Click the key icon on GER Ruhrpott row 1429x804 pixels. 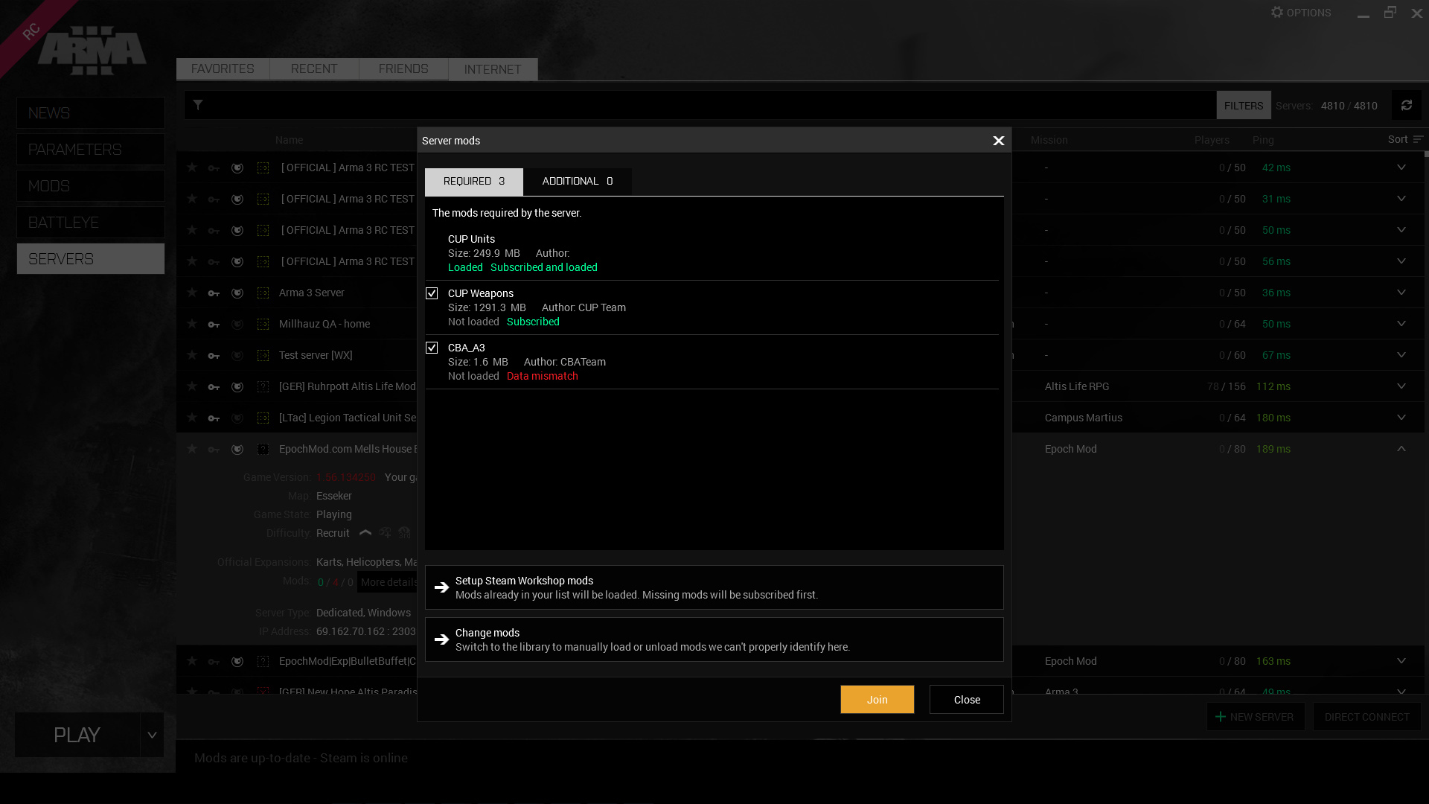(214, 386)
